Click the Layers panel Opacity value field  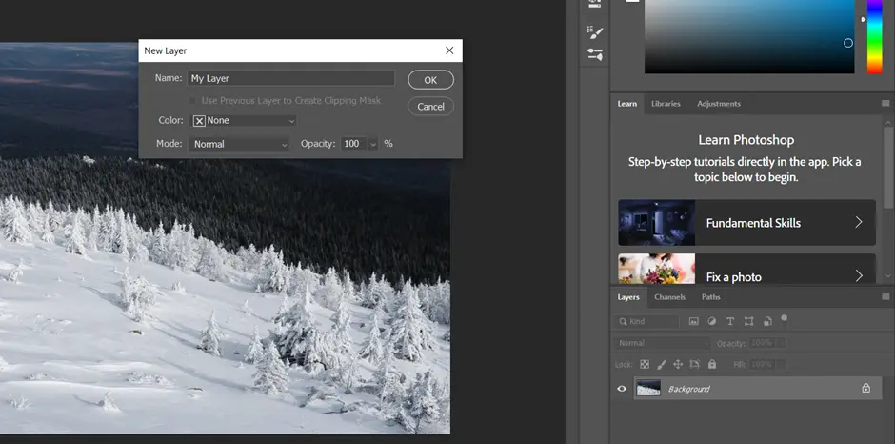[762, 343]
